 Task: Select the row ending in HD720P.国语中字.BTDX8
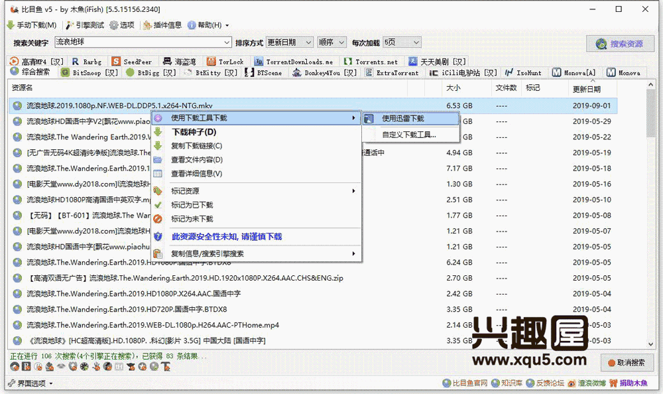pos(313,309)
